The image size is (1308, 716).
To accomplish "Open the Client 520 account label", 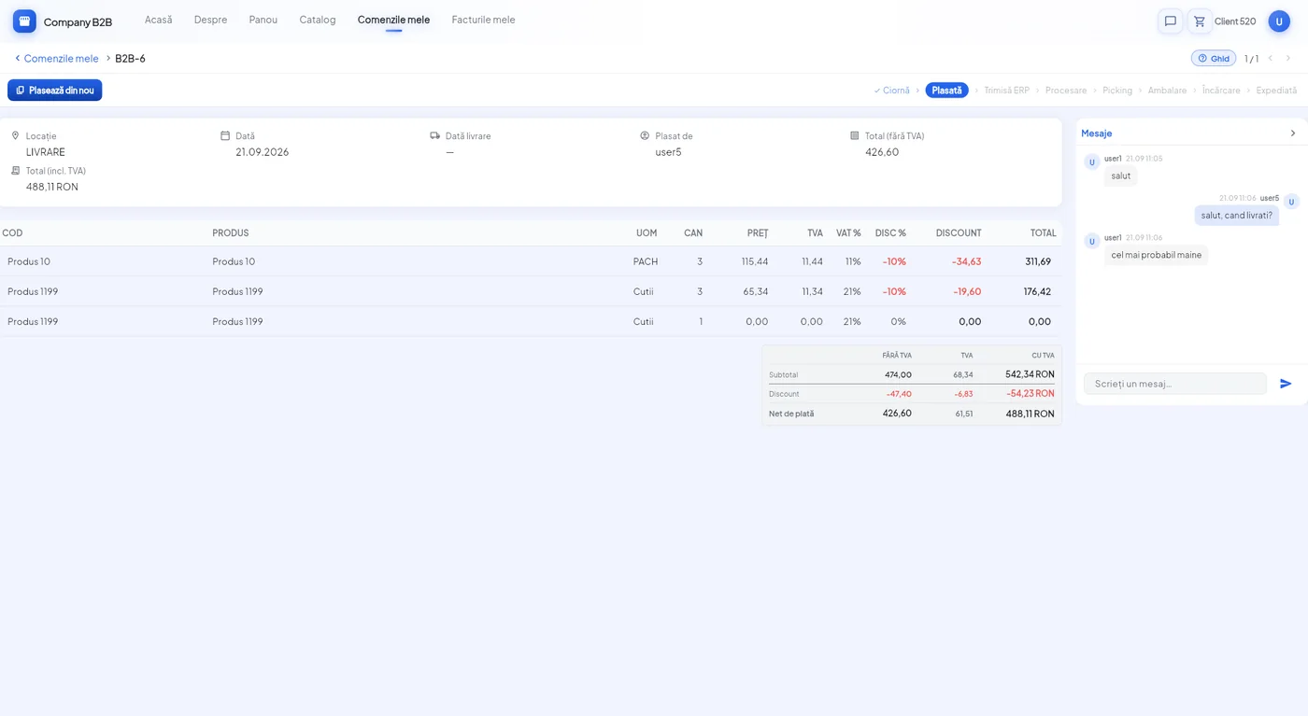I will tap(1235, 21).
